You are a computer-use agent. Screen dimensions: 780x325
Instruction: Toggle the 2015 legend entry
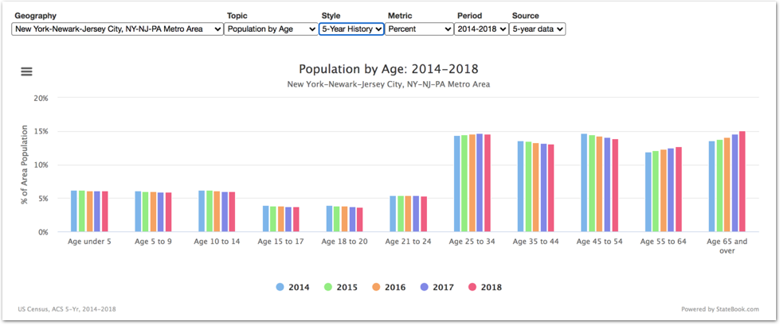coord(341,287)
